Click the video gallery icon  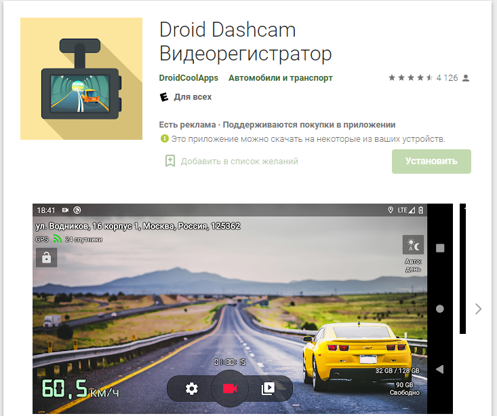pos(268,388)
